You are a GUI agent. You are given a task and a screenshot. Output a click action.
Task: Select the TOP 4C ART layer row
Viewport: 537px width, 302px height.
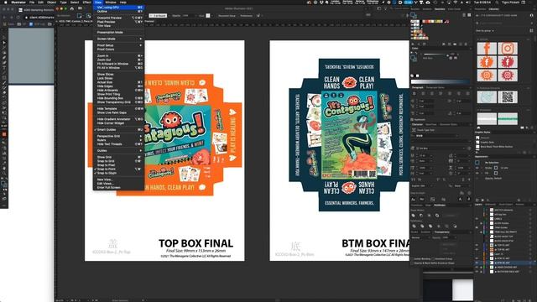(x=503, y=250)
